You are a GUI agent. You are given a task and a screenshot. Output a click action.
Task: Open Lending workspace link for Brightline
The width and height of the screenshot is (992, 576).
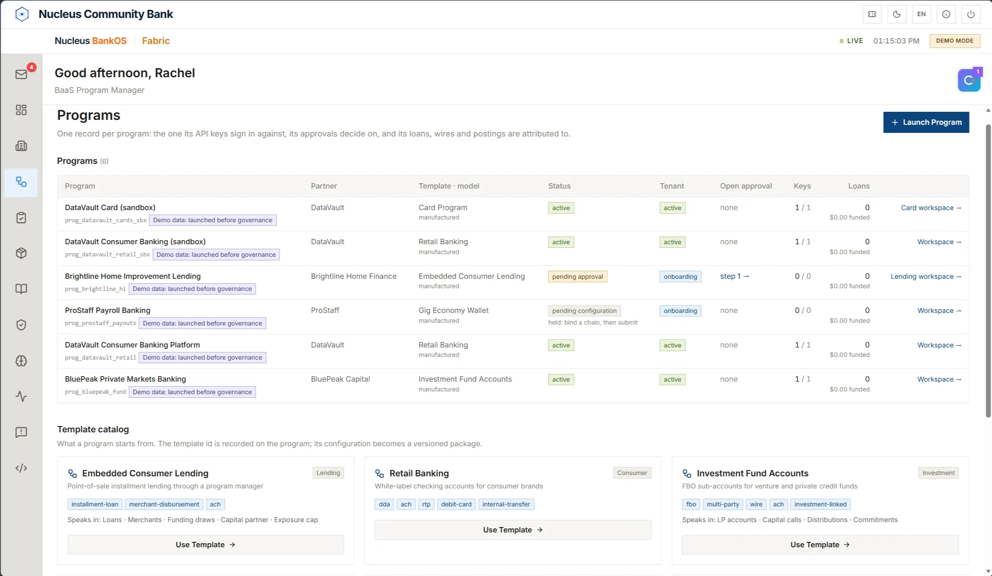click(x=926, y=277)
